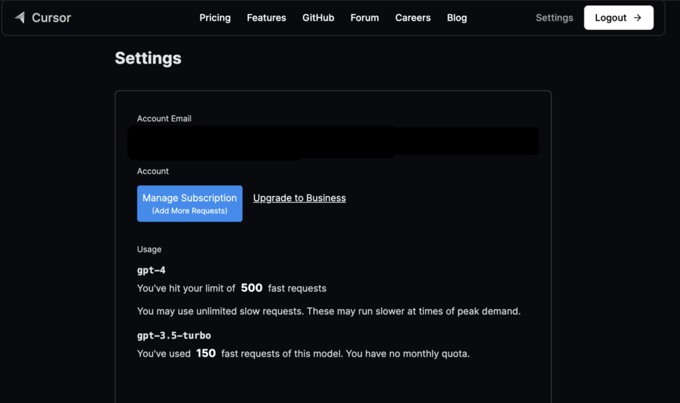Click the Settings page heading
680x403 pixels.
coord(148,58)
